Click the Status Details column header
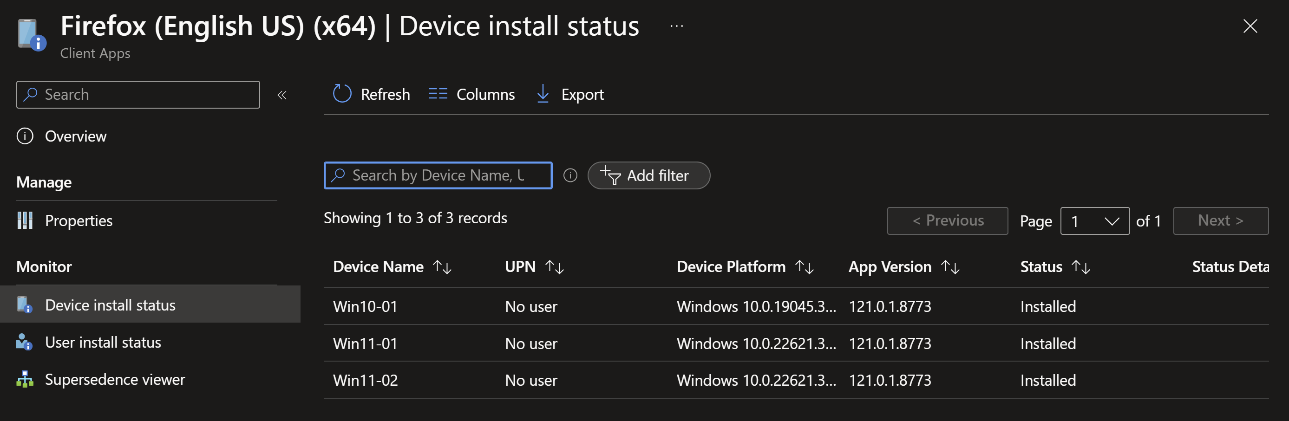This screenshot has width=1289, height=421. (1230, 266)
